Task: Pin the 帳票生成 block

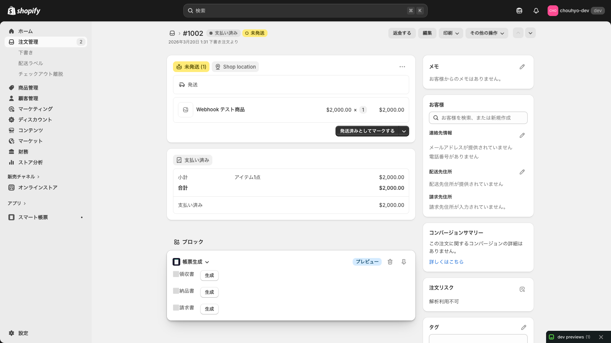Action: (x=404, y=262)
